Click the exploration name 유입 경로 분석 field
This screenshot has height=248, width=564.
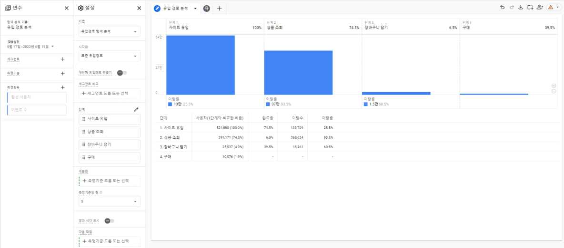(x=19, y=27)
